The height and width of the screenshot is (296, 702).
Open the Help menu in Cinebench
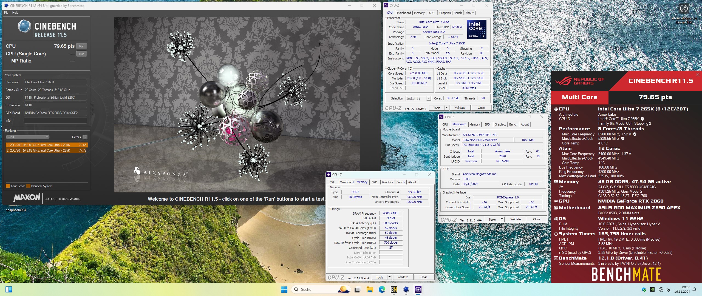click(x=15, y=13)
